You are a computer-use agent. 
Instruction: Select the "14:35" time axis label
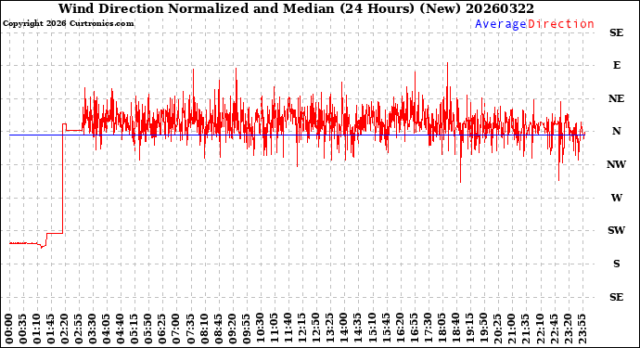[357, 329]
